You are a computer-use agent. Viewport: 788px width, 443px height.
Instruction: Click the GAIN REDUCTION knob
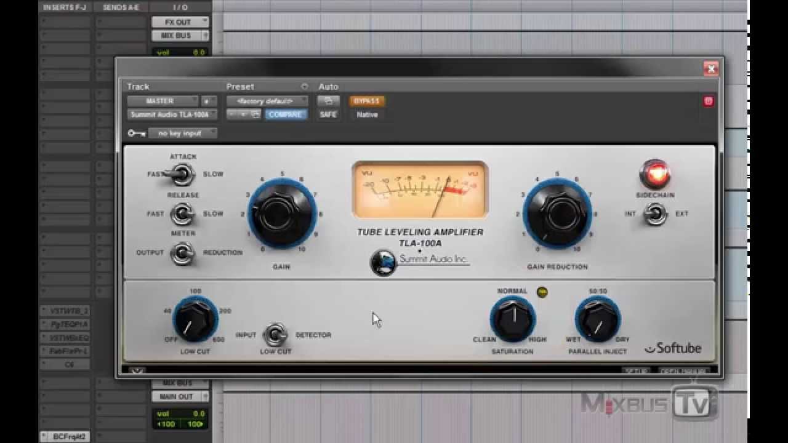557,214
